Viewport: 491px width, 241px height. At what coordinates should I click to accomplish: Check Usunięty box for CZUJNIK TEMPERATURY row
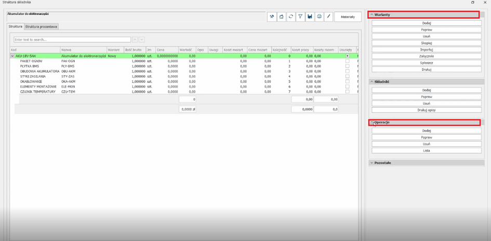tap(348, 92)
